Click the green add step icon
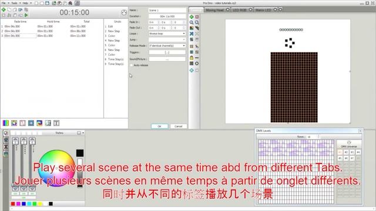The image size is (376, 211). coord(4,10)
